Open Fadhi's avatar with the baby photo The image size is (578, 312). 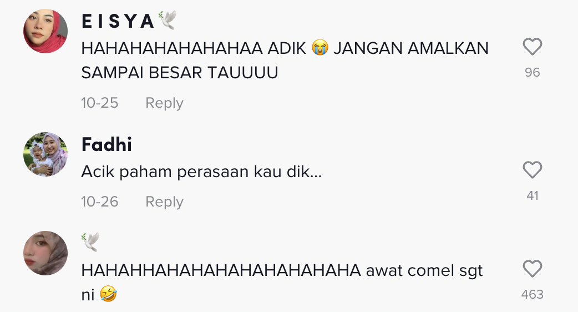coord(45,154)
